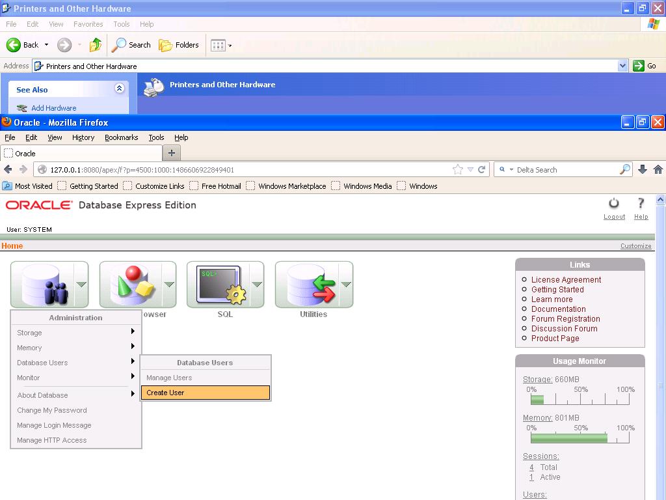Viewport: 666px width, 500px height.
Task: Select Change My Password menu item
Action: click(52, 410)
